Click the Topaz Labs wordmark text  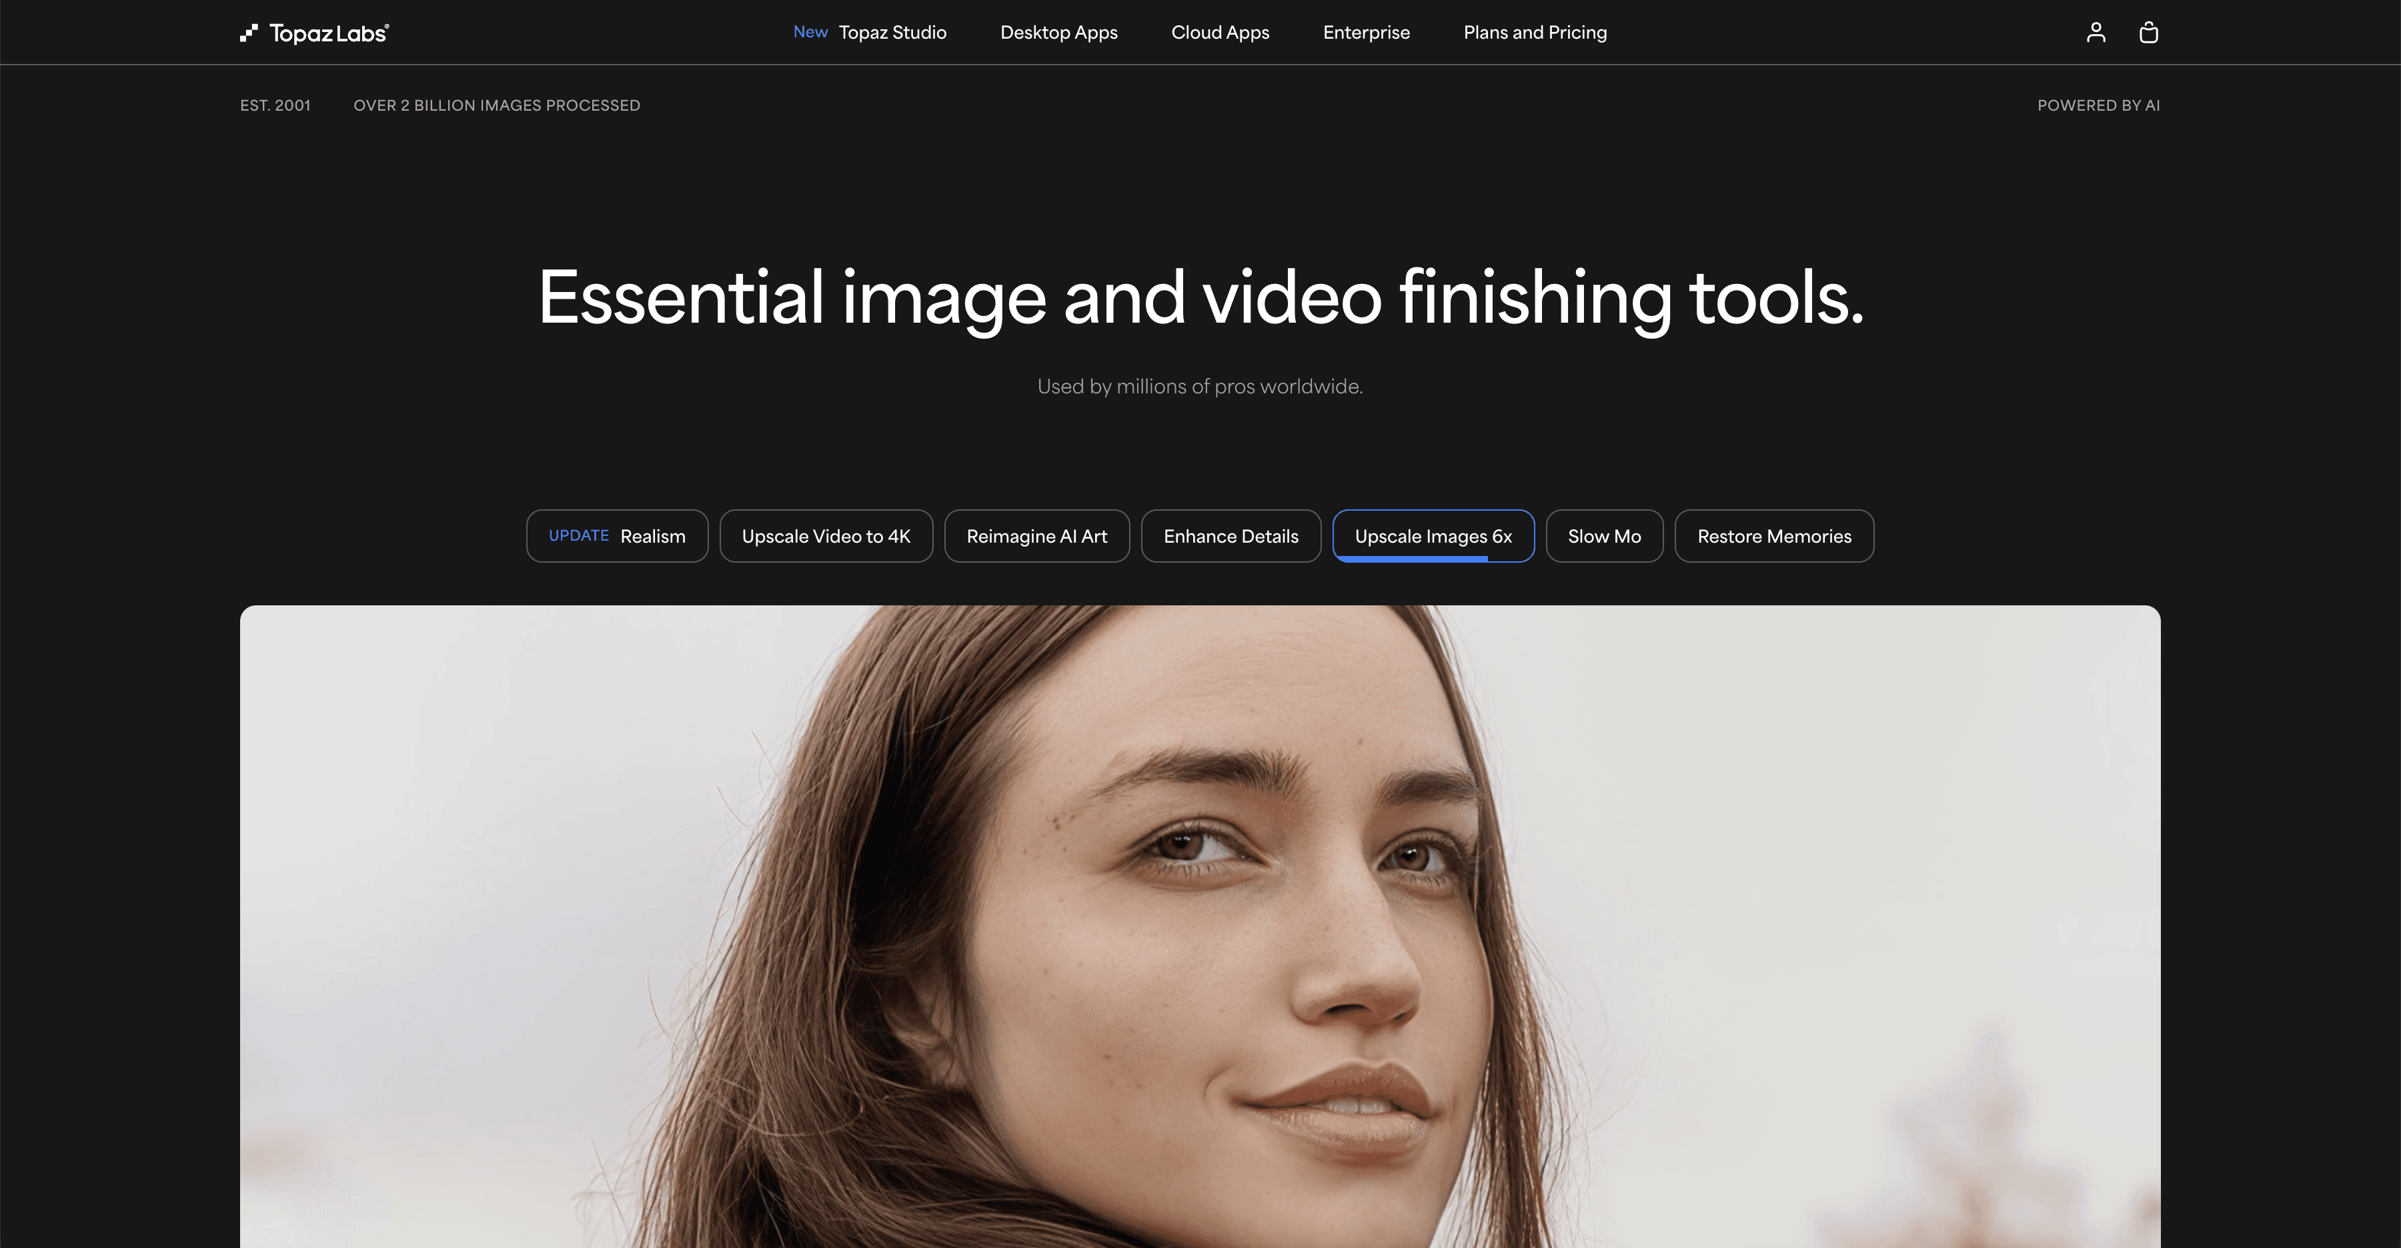328,33
